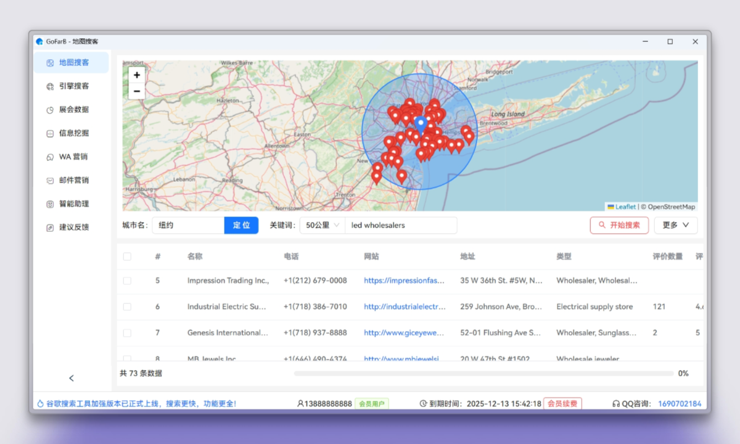Go to 信息挖掘 in sidebar
Screen dimensions: 740x444
(x=71, y=133)
